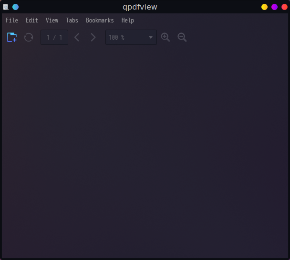Open the File menu
This screenshot has height=260, width=290.
coord(12,20)
